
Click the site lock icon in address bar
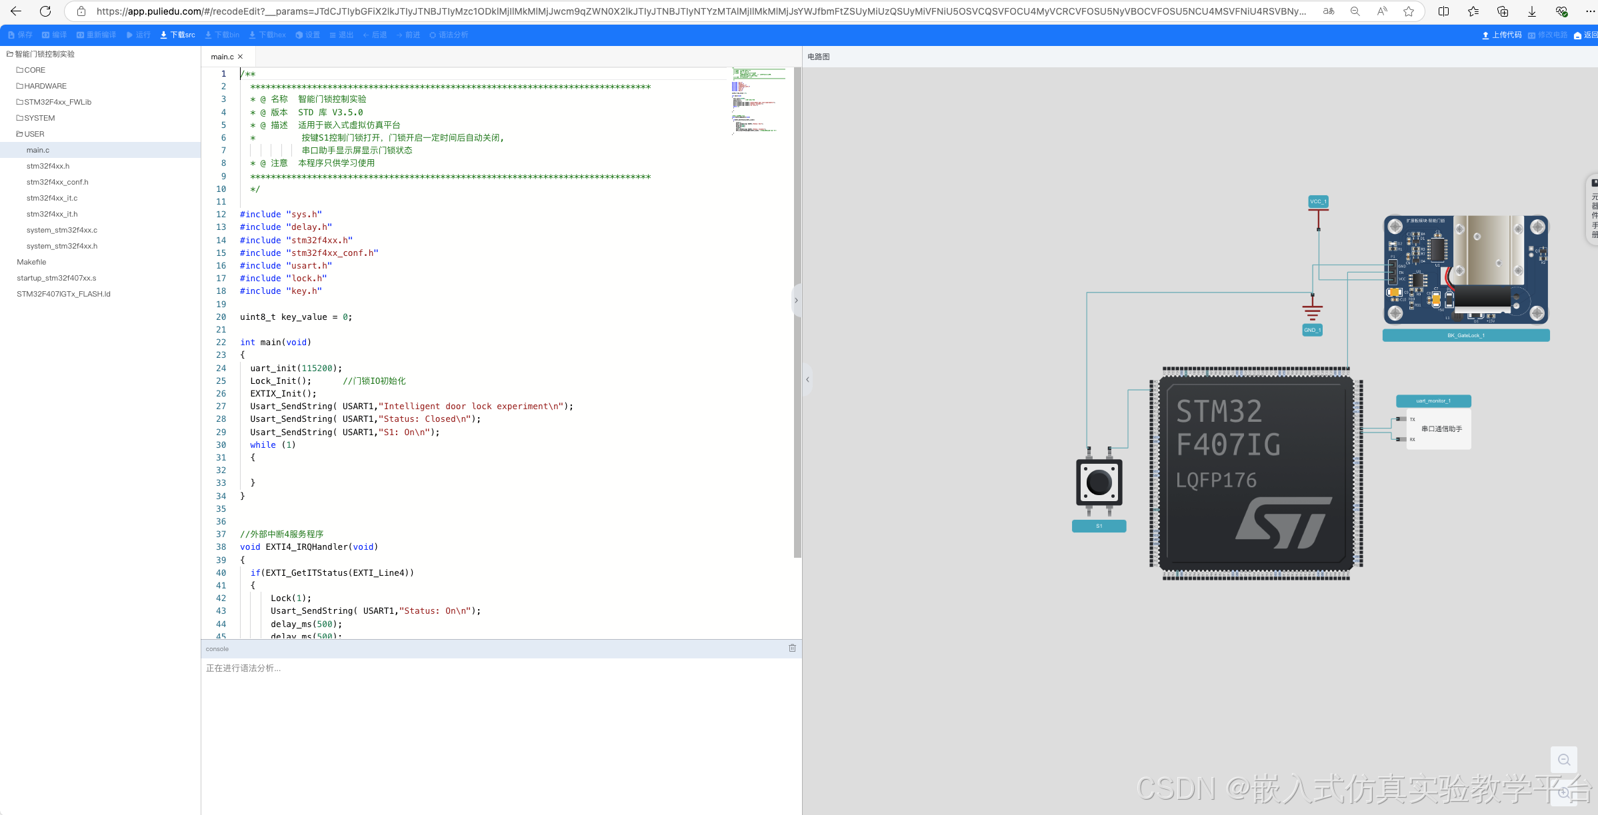(x=81, y=11)
